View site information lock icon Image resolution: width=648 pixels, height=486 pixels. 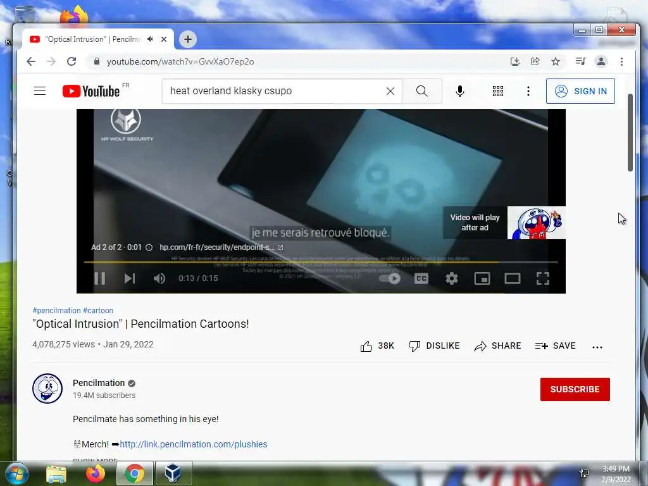pos(97,61)
